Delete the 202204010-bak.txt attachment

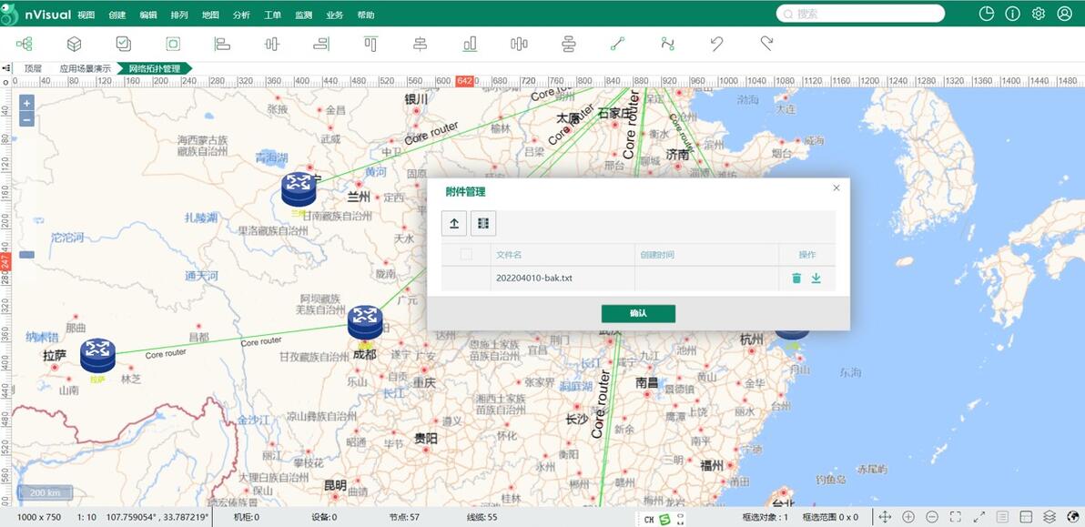796,279
